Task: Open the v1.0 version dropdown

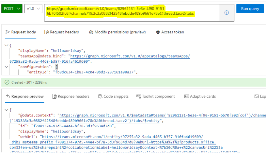Action: click(x=33, y=8)
